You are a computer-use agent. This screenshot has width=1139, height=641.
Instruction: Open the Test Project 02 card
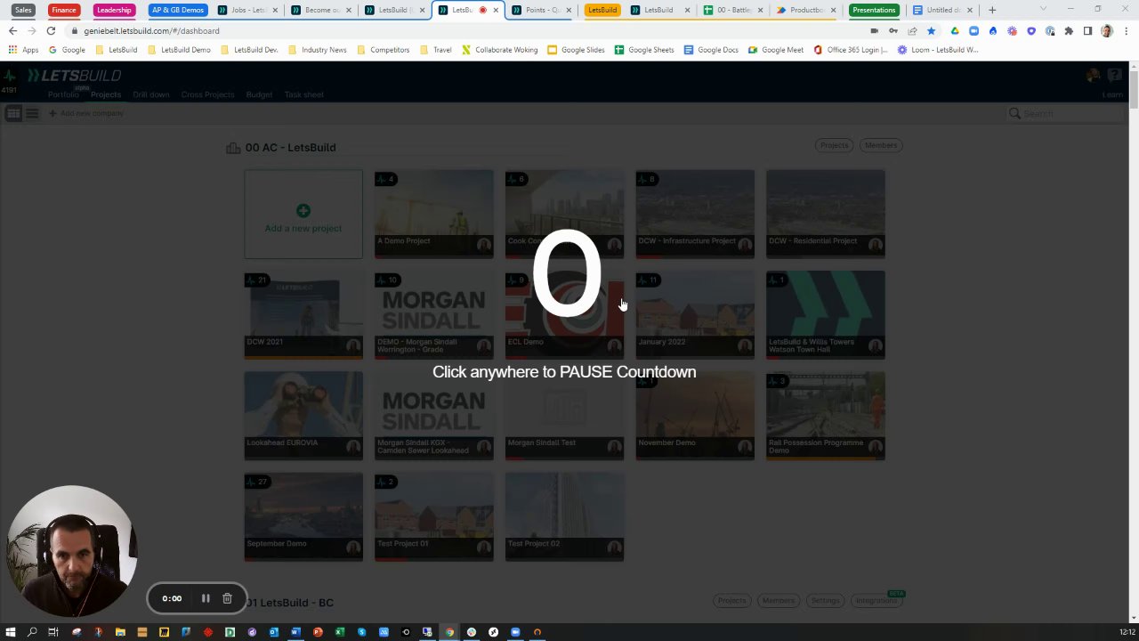pyautogui.click(x=564, y=516)
